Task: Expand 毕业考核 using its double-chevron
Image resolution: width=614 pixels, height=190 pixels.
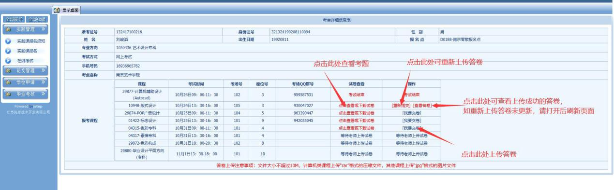Action: tap(43, 94)
